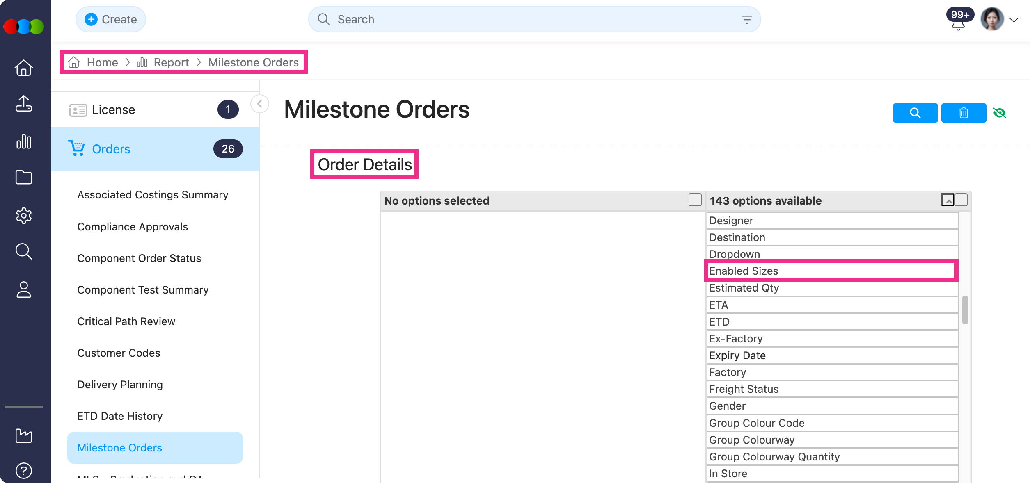Navigate to Report via breadcrumb link

coord(171,62)
